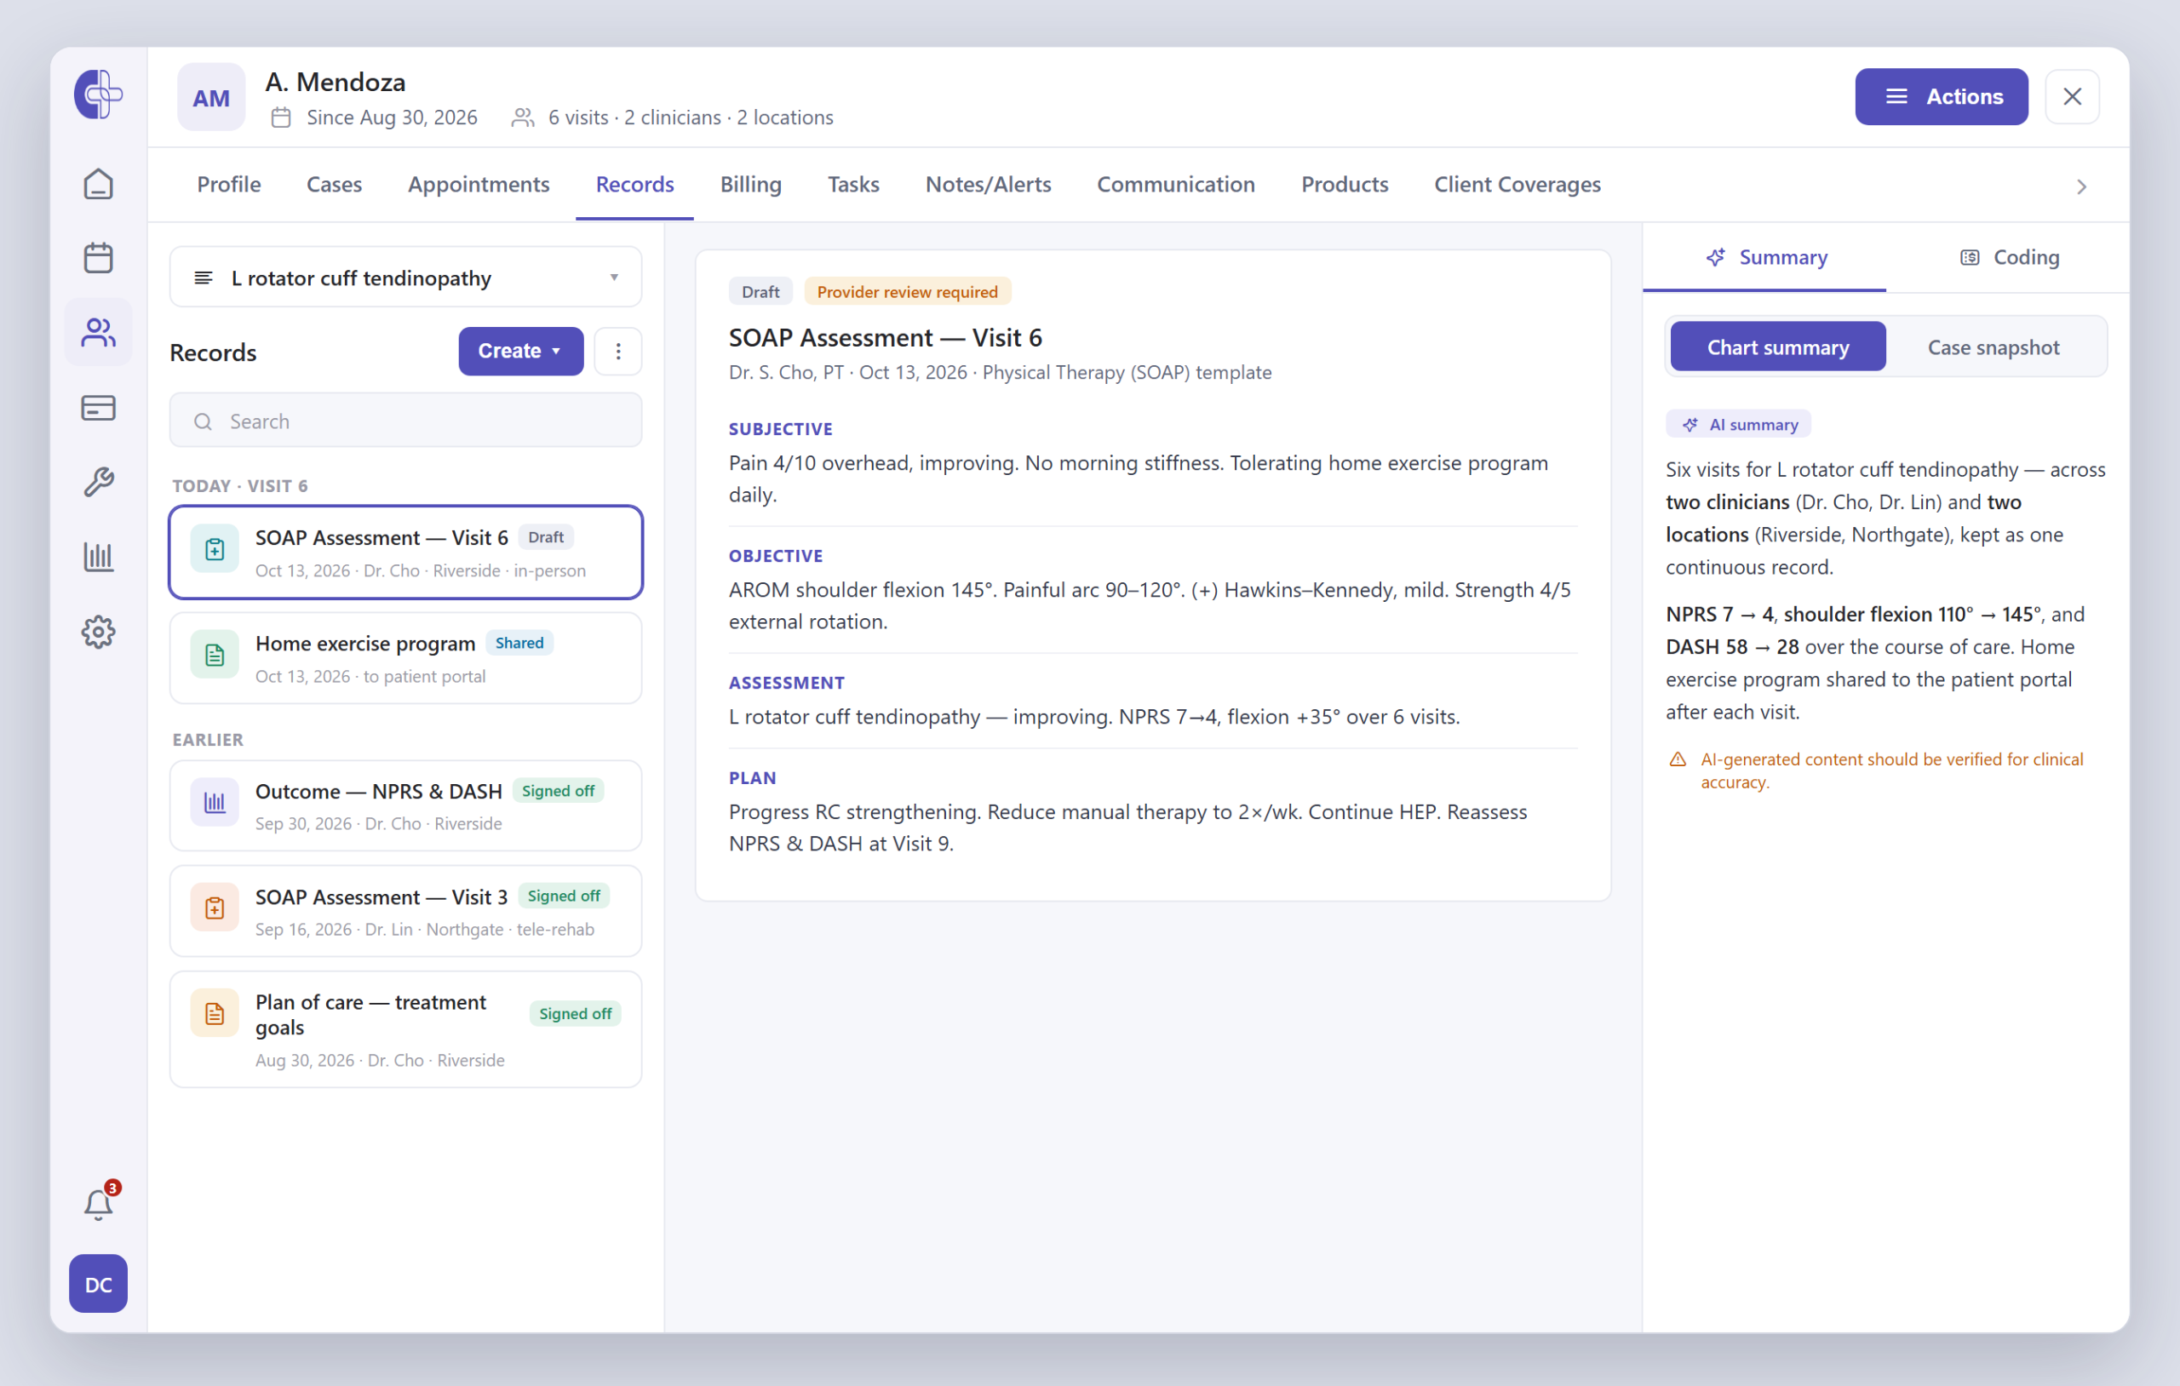Click the Shared badge on Home exercise program
This screenshot has height=1386, width=2180.
coord(519,643)
